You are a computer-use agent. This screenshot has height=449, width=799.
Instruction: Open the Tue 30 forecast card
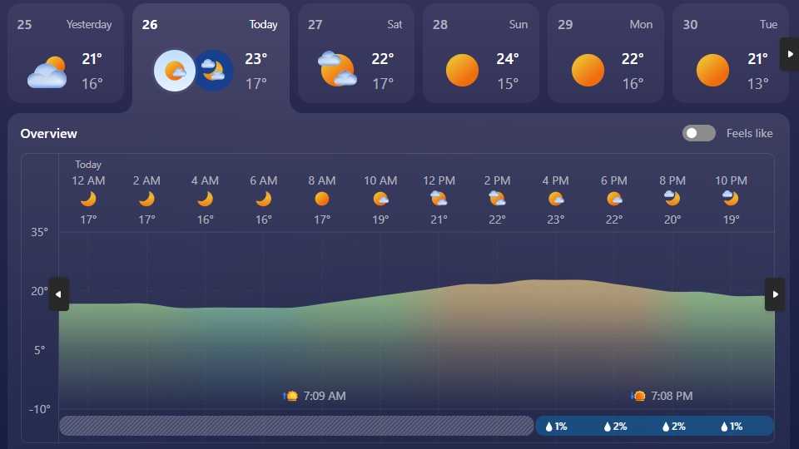[x=731, y=54]
